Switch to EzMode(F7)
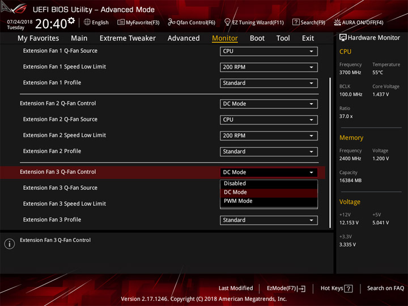The width and height of the screenshot is (408, 306). tap(286, 288)
